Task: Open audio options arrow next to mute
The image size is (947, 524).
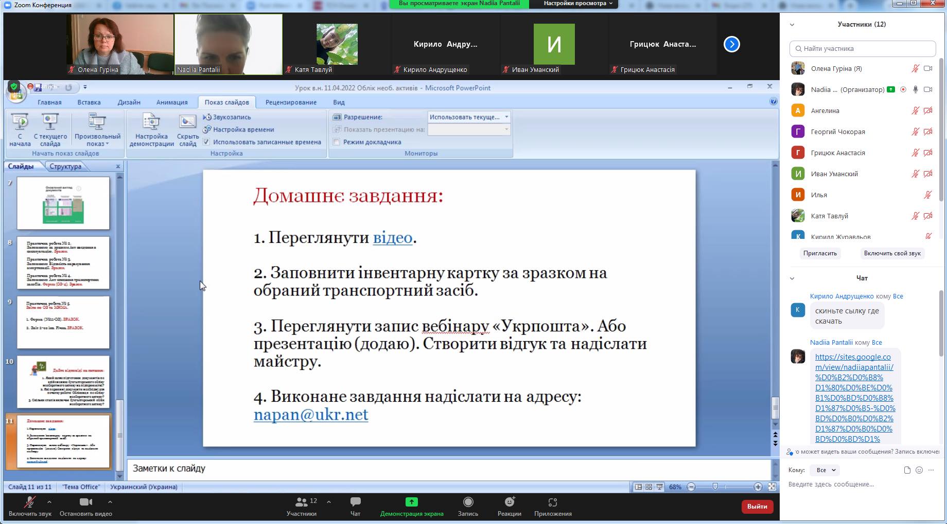Action: pos(49,502)
